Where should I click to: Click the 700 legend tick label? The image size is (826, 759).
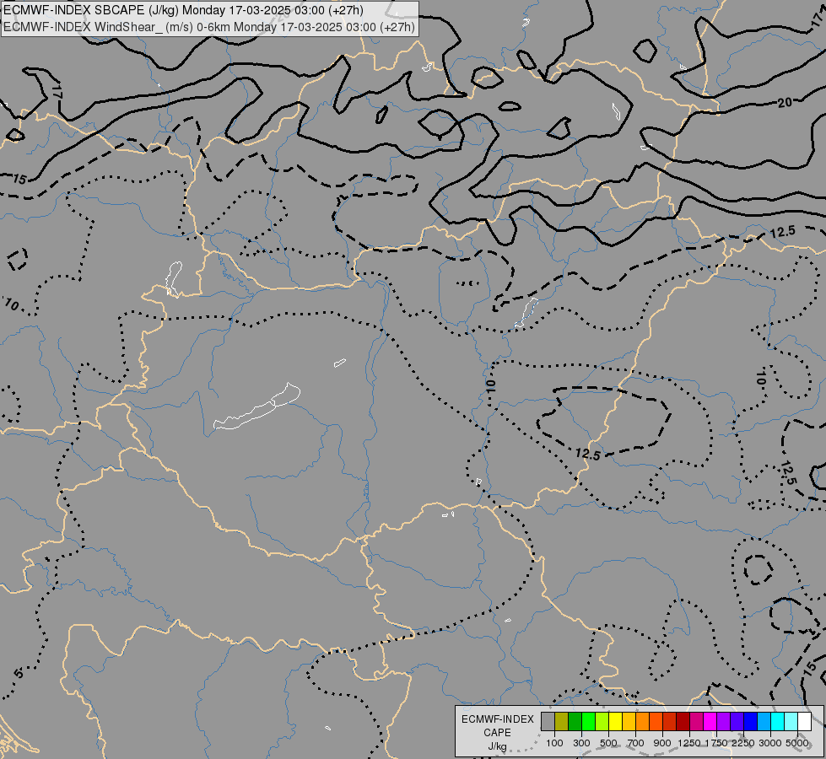(x=636, y=743)
